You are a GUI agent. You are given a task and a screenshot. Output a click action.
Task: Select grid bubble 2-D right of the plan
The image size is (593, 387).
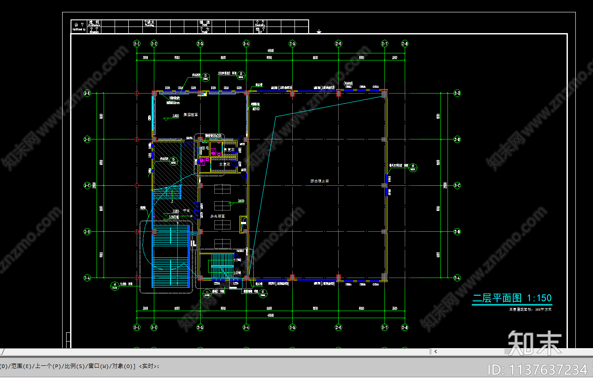pos(457,139)
